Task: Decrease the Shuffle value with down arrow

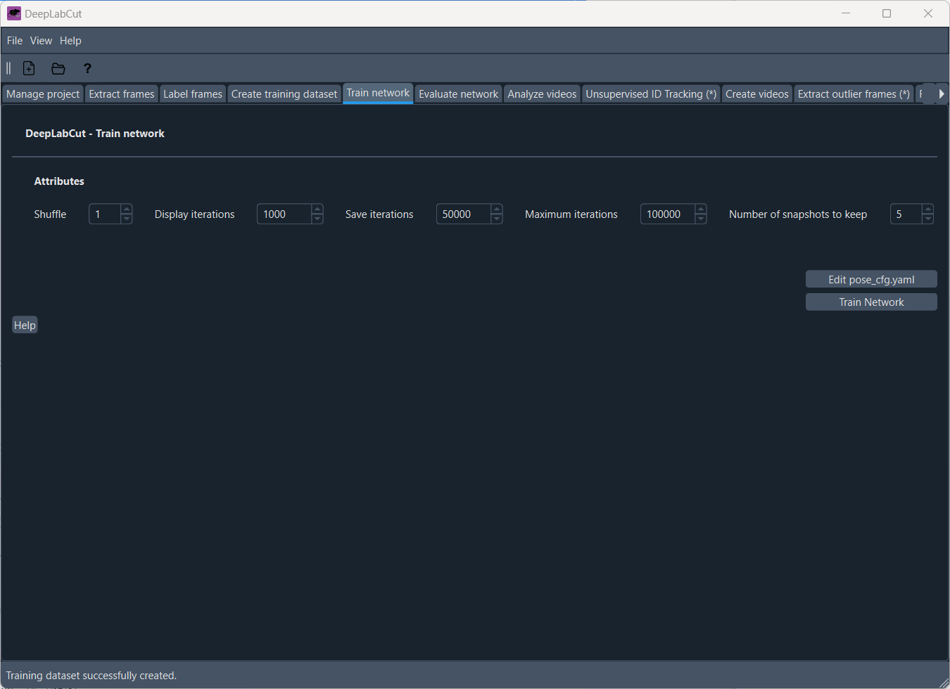Action: [x=127, y=219]
